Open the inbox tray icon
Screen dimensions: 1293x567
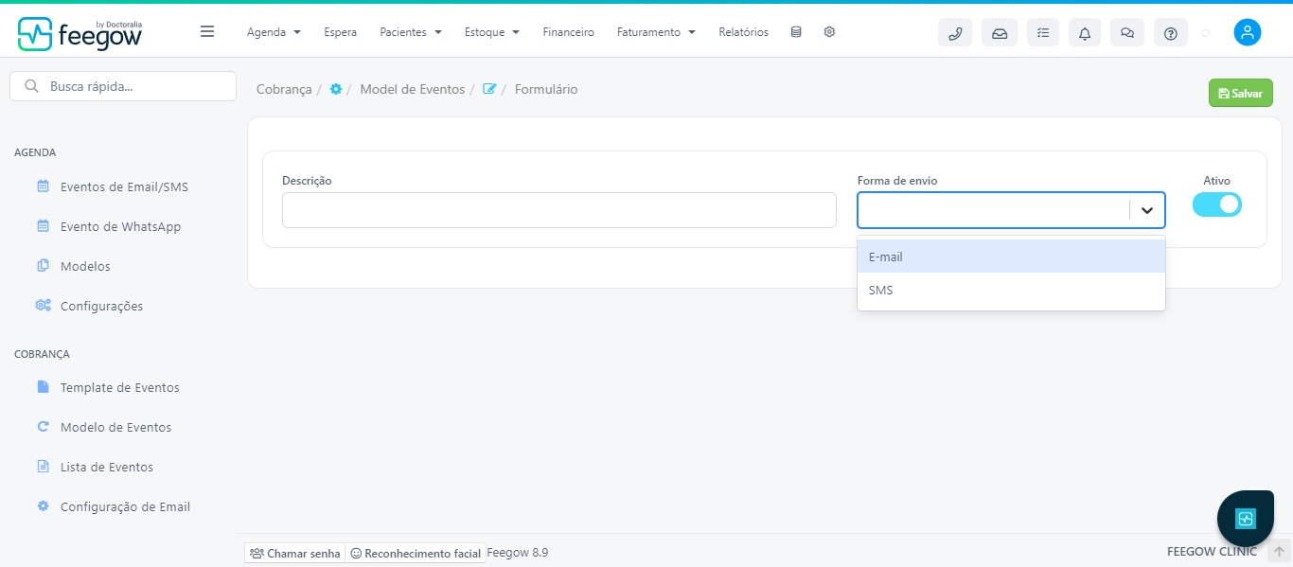pos(1000,32)
